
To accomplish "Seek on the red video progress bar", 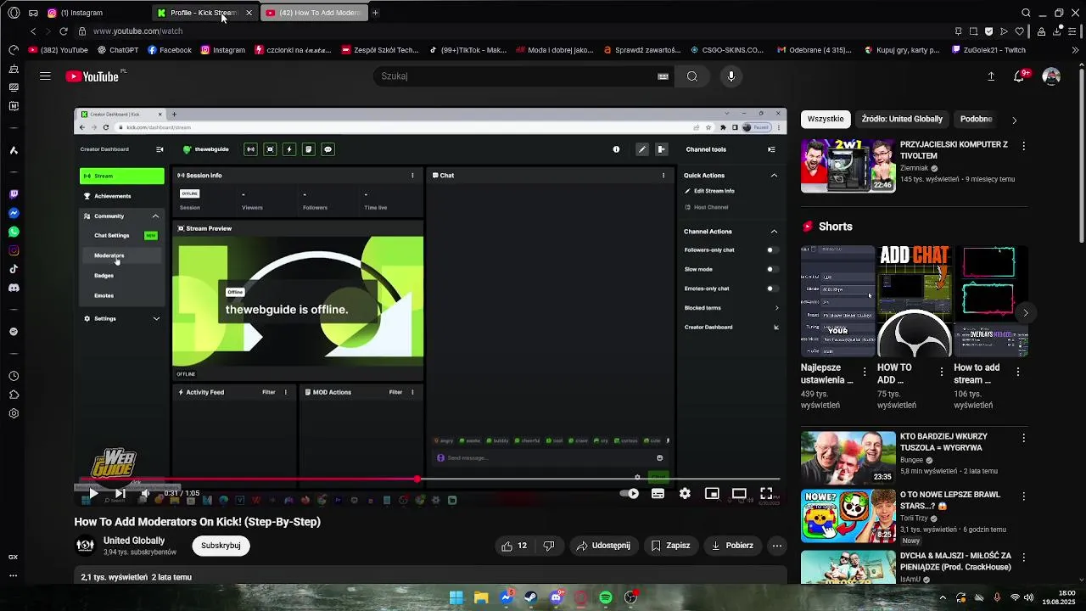I will click(x=430, y=479).
